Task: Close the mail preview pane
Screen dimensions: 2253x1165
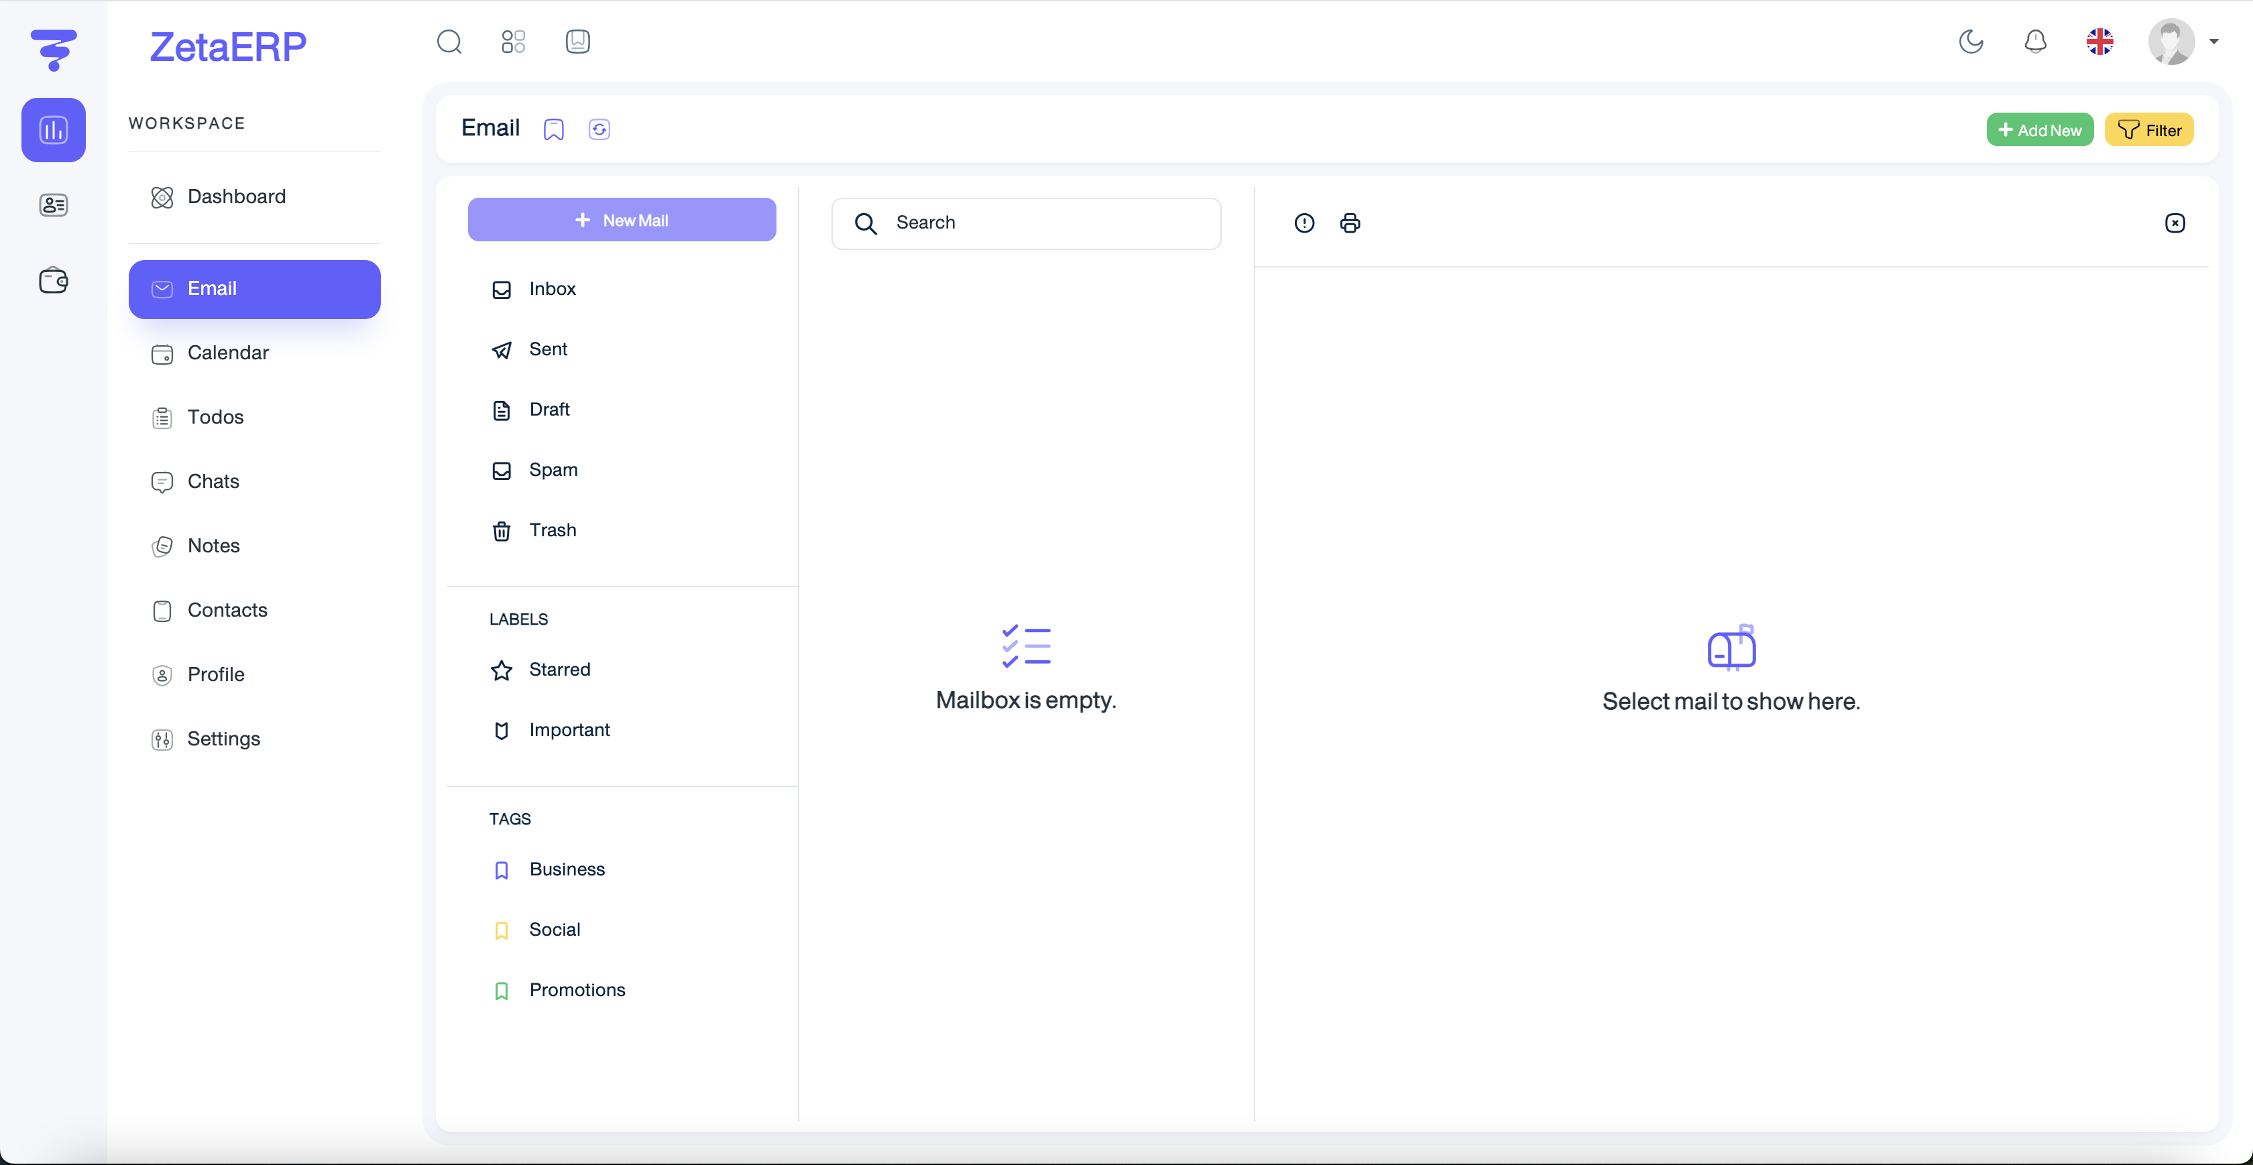Action: (x=2175, y=223)
